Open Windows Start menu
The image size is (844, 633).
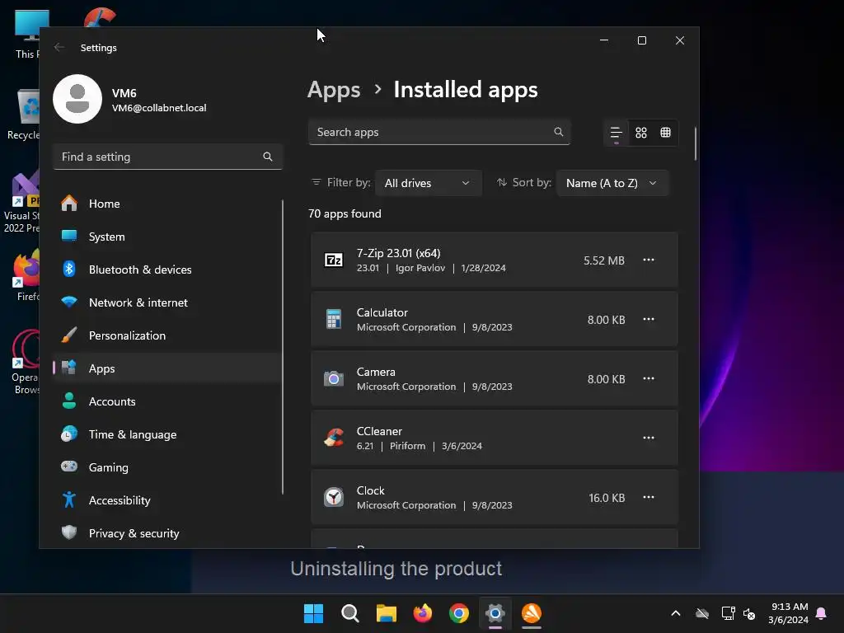click(313, 613)
